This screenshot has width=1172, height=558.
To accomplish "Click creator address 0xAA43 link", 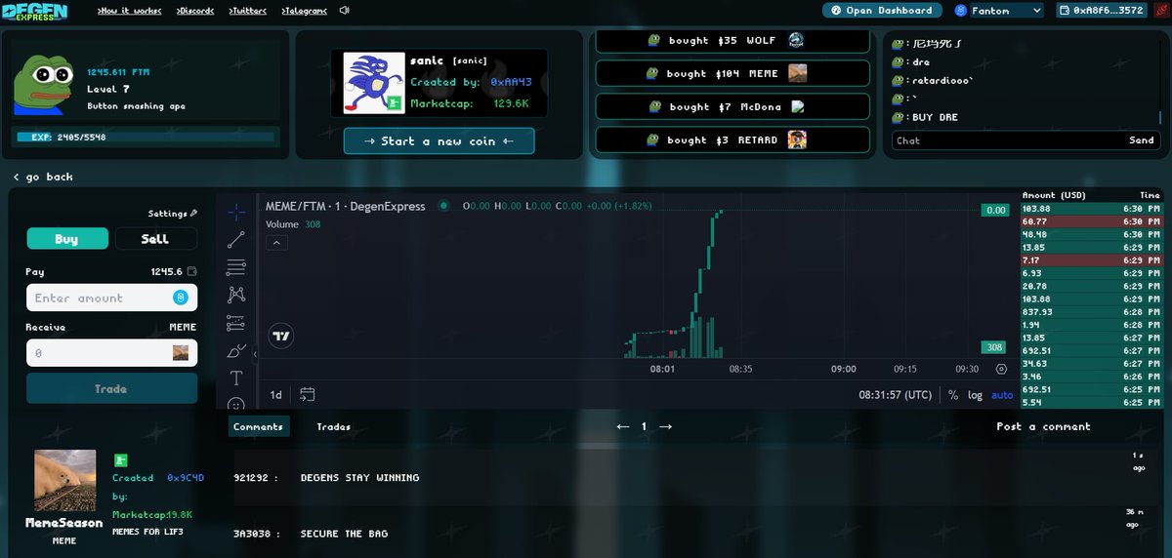I will pyautogui.click(x=511, y=83).
